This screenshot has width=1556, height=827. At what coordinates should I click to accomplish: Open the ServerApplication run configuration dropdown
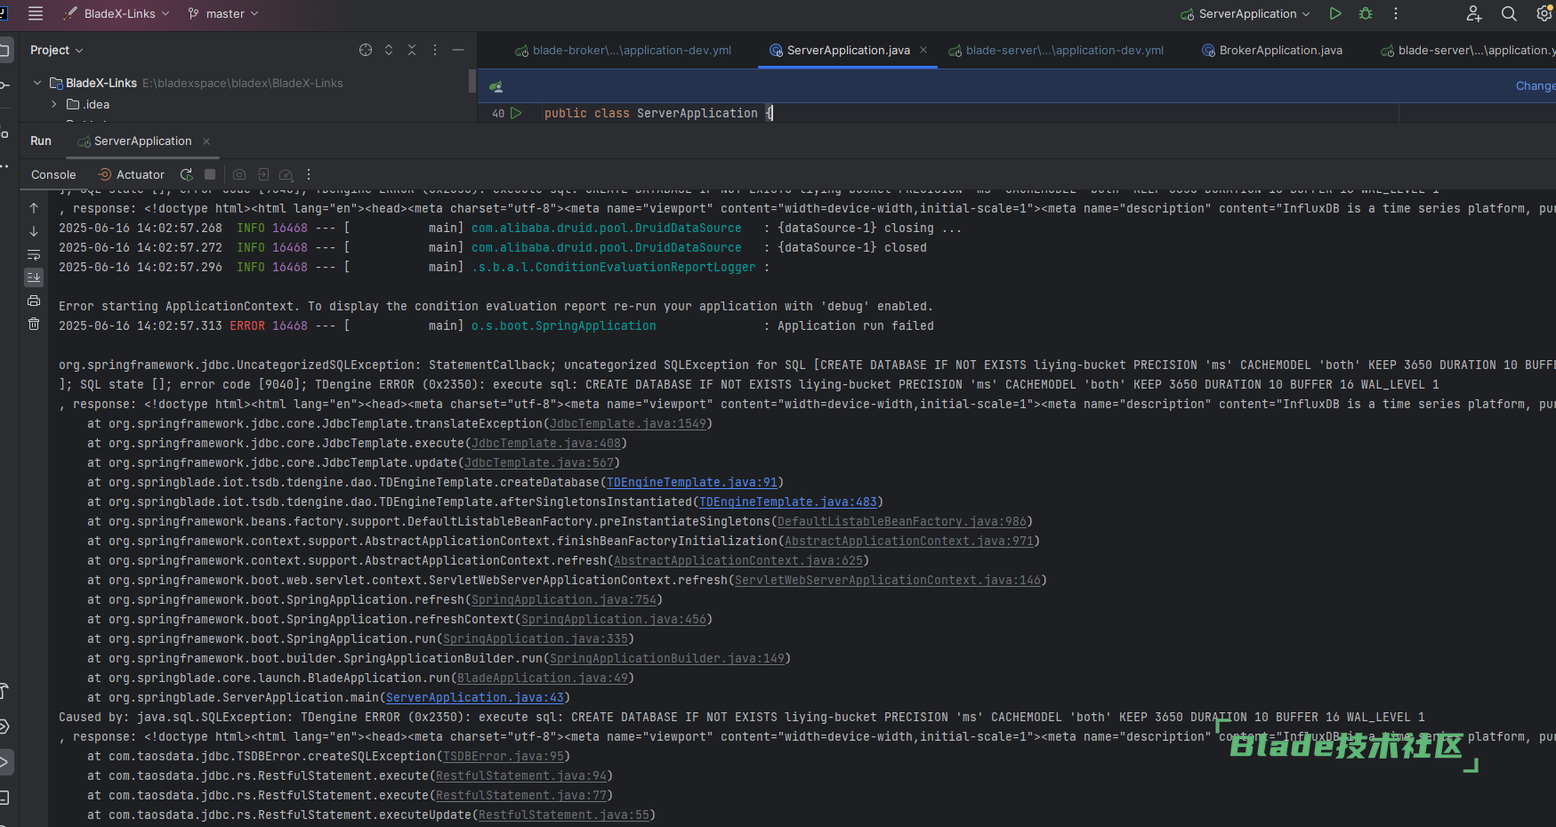pos(1246,13)
